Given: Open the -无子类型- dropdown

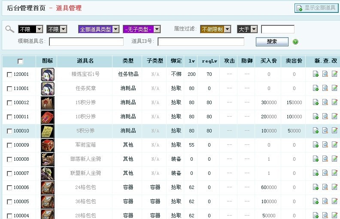Looking at the screenshot, I should (141, 29).
